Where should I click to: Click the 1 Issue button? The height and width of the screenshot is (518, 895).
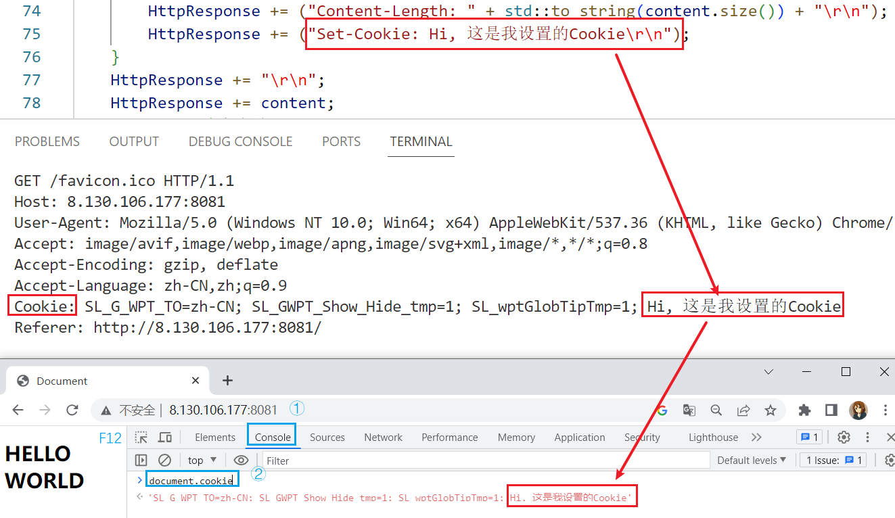[x=835, y=461]
